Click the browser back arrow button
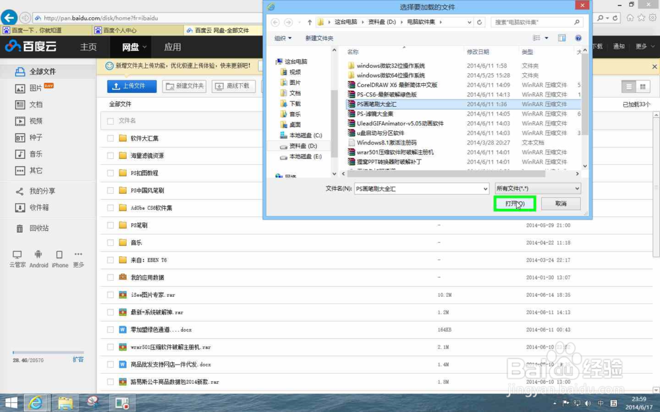Viewport: 660px width, 412px height. click(x=9, y=18)
